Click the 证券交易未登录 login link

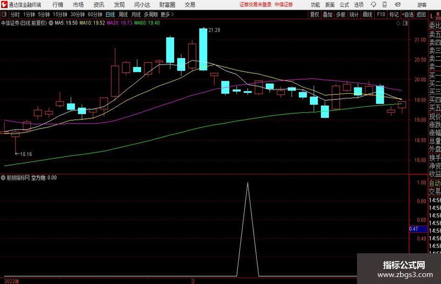point(255,5)
